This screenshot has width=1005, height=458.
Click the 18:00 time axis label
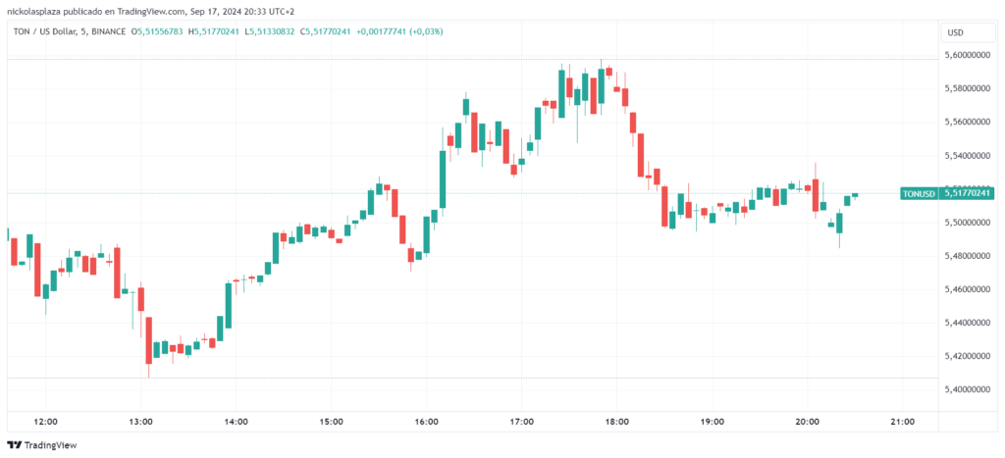coord(616,422)
